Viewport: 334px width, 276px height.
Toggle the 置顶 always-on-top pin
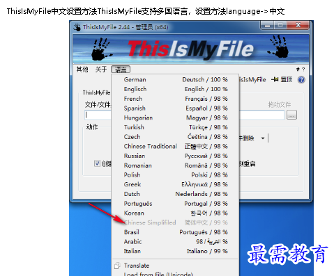[282, 80]
